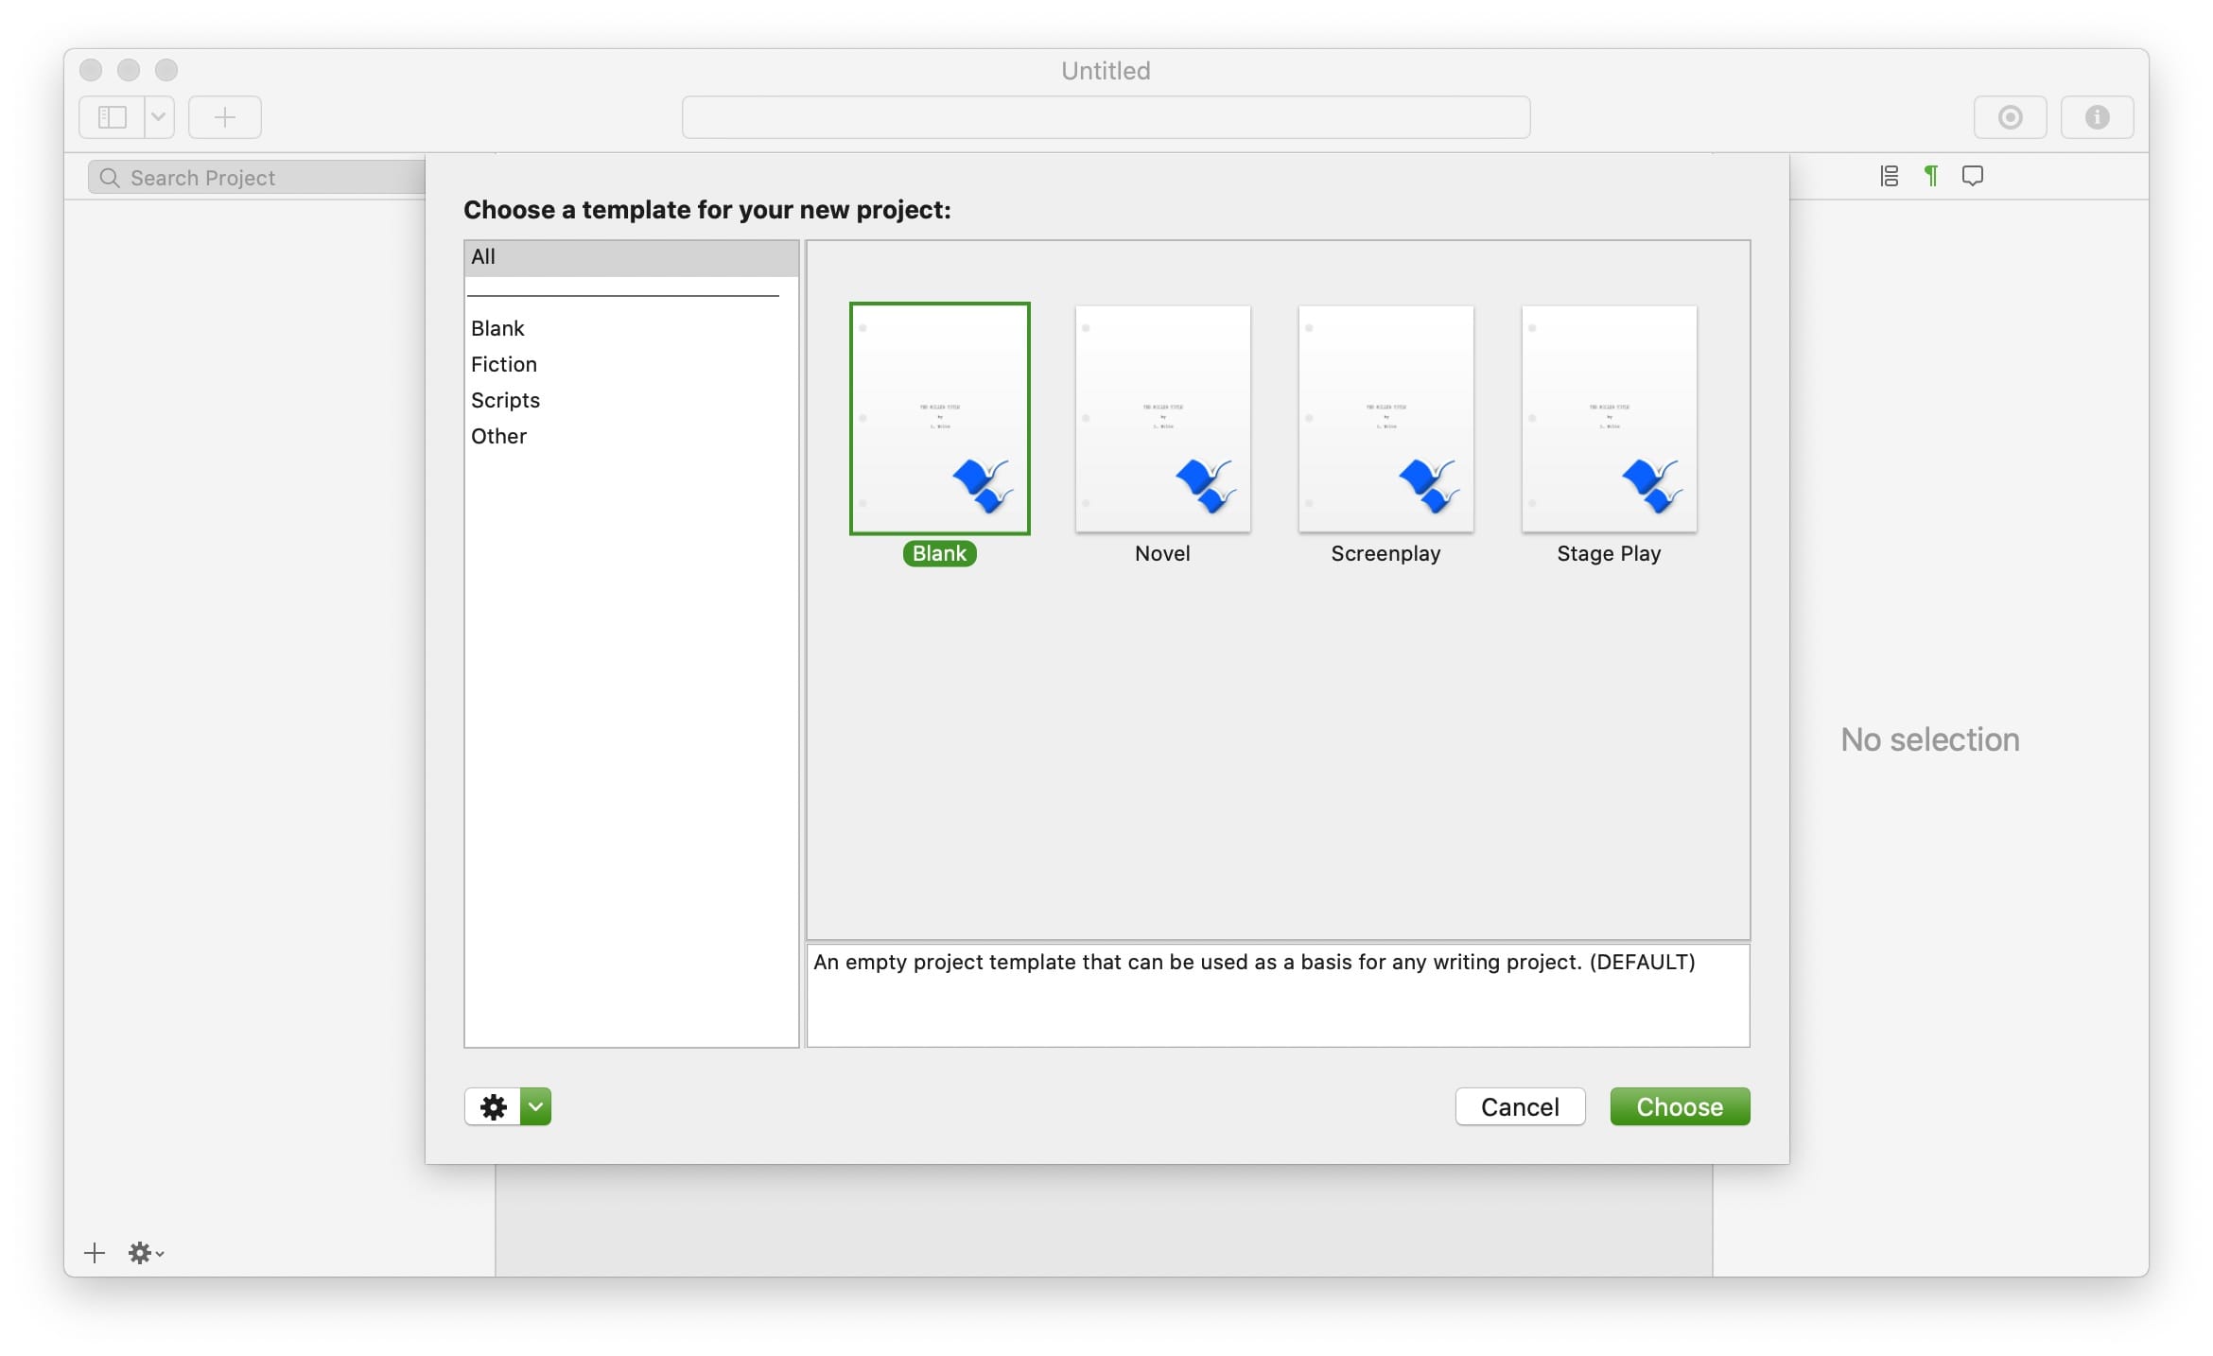Choose the Novel template thumbnail
2213x1356 pixels.
click(1162, 419)
